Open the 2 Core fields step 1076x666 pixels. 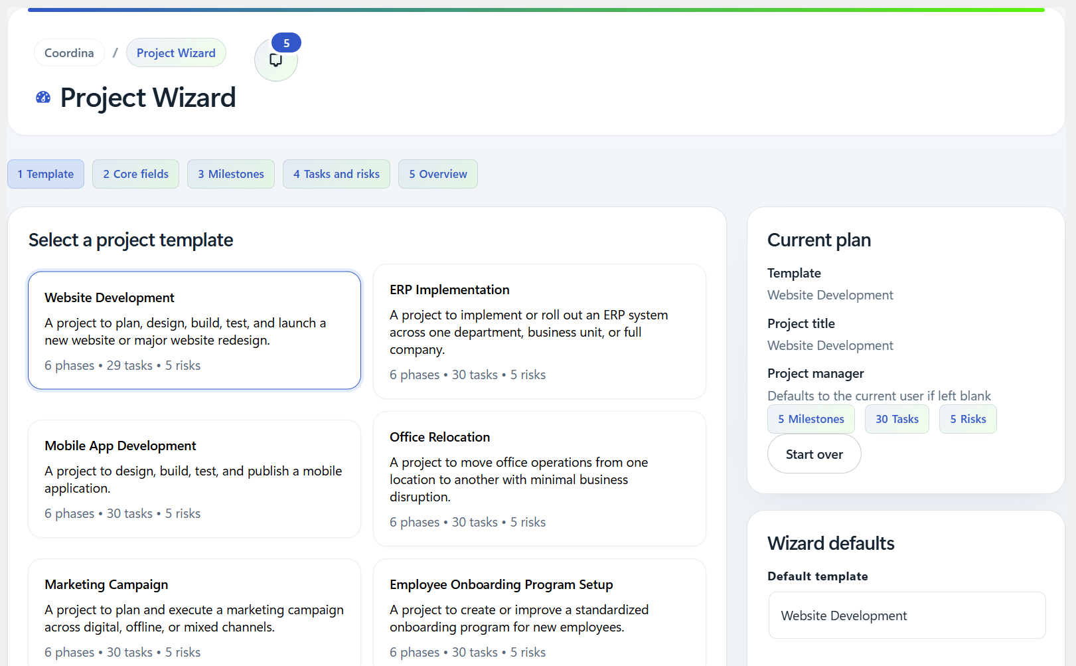tap(135, 174)
